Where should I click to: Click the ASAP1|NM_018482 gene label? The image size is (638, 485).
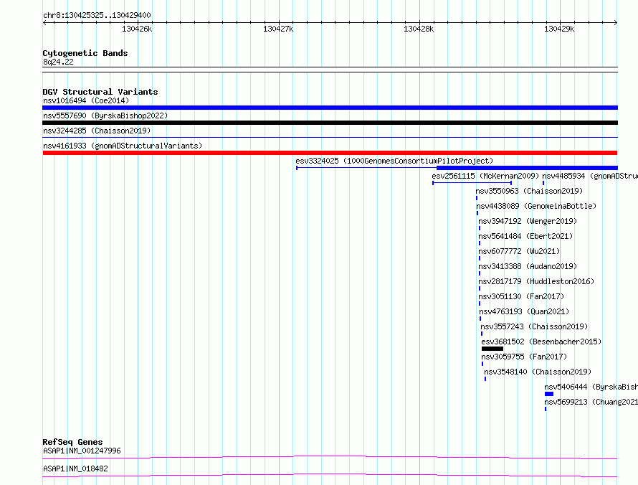(x=76, y=468)
